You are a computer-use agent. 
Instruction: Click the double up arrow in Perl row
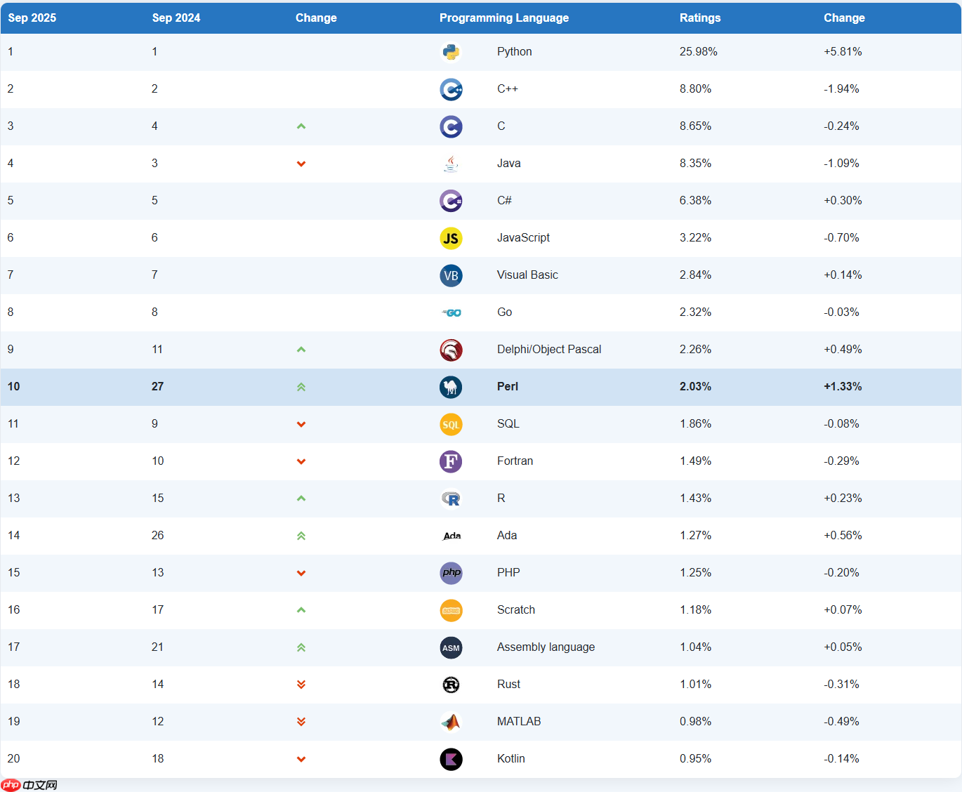tap(301, 387)
